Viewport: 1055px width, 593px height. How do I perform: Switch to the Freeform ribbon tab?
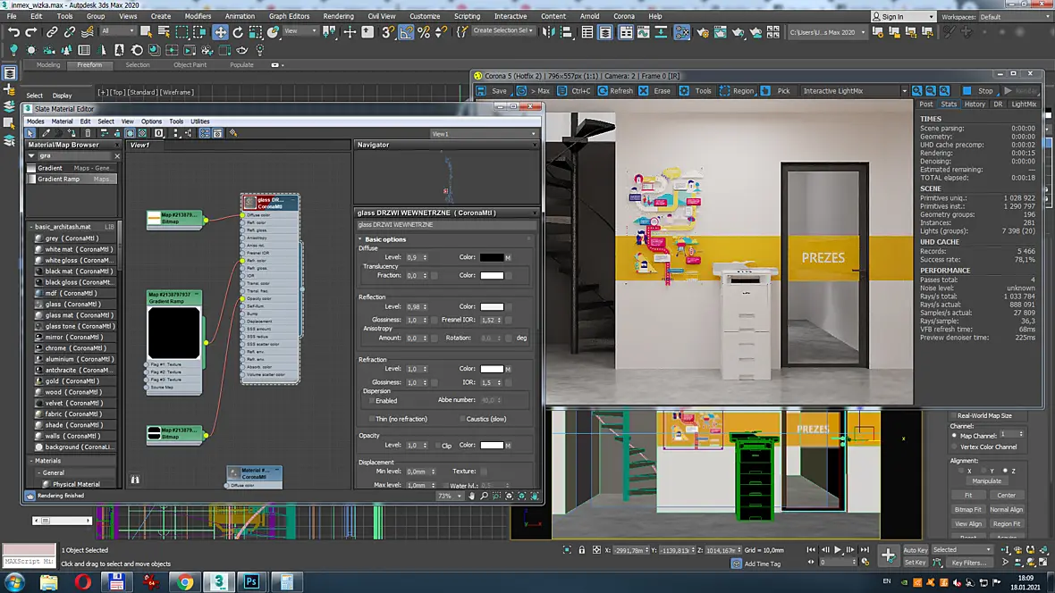(x=89, y=65)
